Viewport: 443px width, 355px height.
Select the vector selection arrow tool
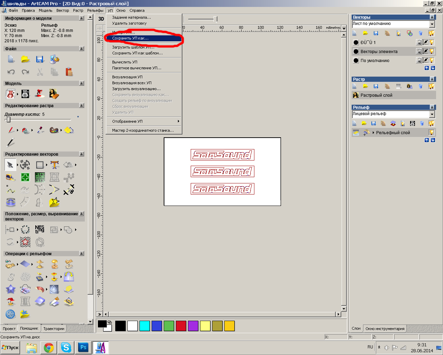coord(10,165)
